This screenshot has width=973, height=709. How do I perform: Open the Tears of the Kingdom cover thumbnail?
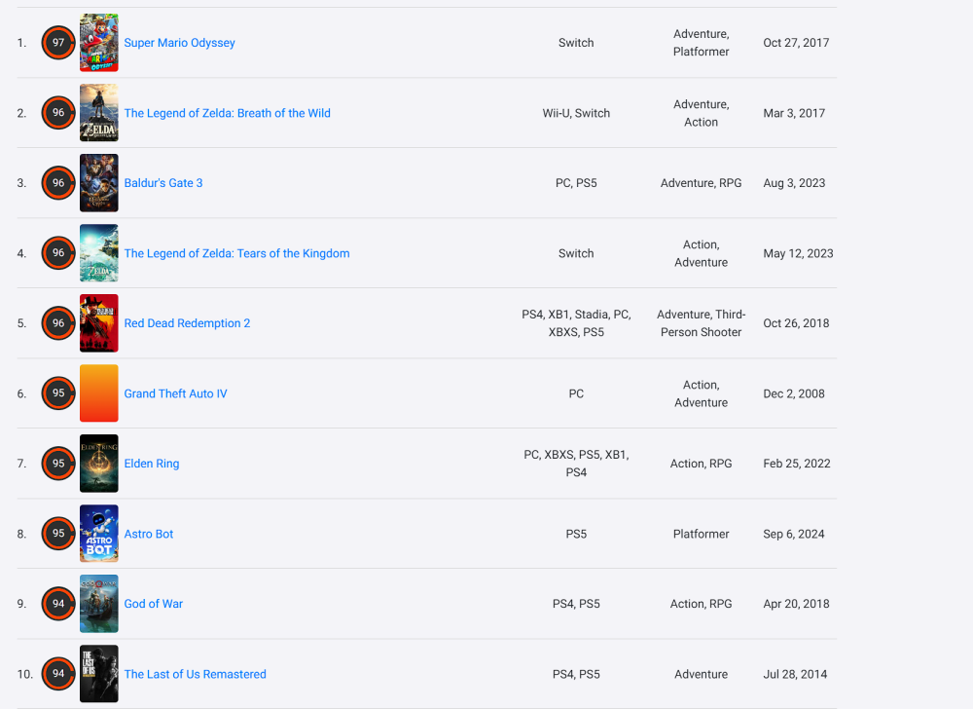click(x=98, y=253)
